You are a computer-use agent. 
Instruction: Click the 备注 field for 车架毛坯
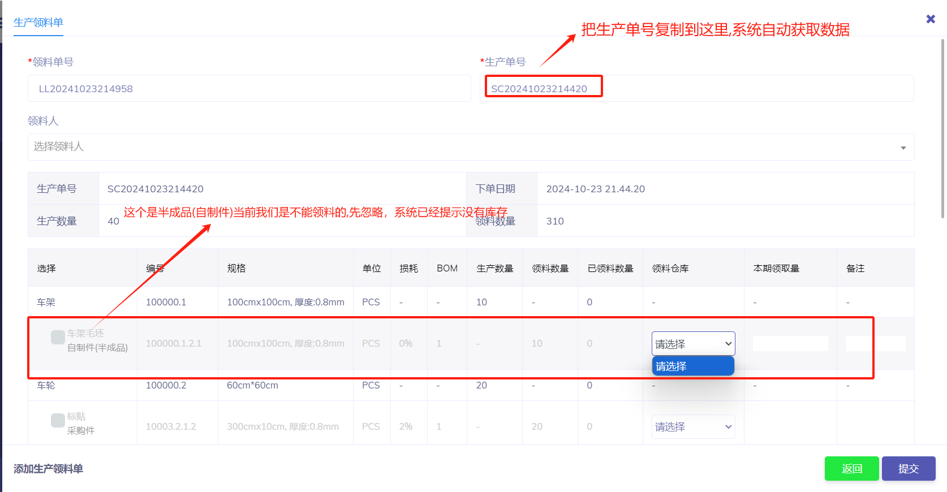pos(875,343)
